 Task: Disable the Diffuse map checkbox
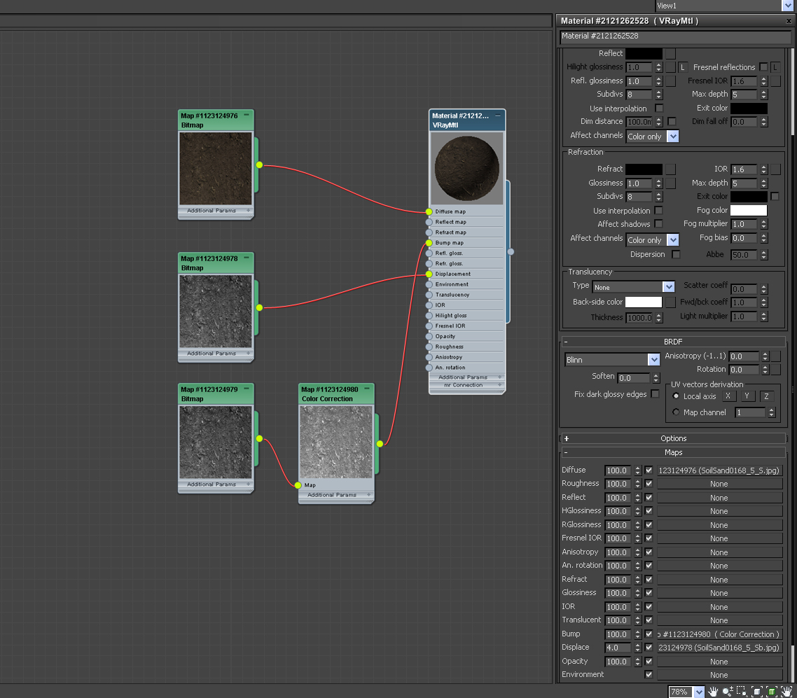[x=649, y=470]
